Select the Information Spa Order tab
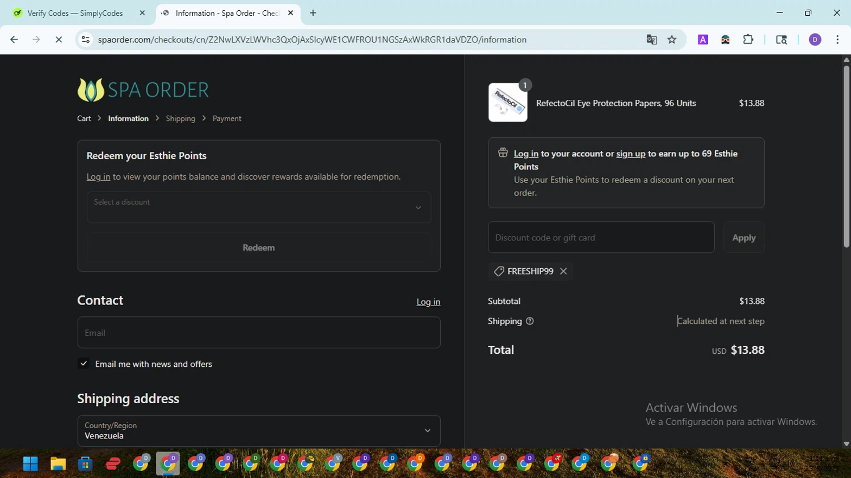This screenshot has height=478, width=851. pos(228,13)
